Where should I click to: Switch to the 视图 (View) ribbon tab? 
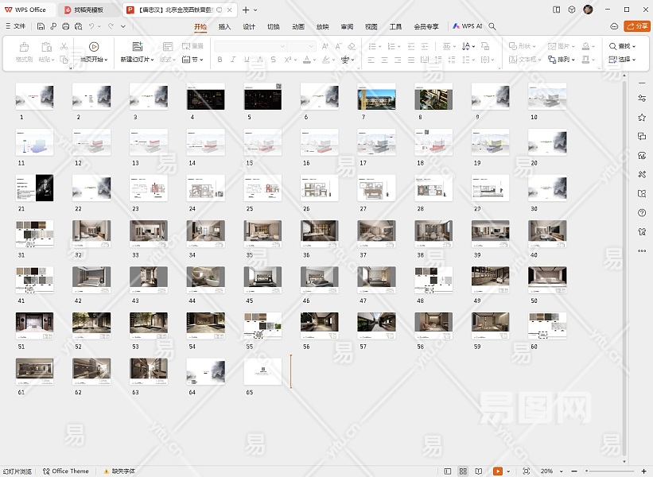pos(371,26)
